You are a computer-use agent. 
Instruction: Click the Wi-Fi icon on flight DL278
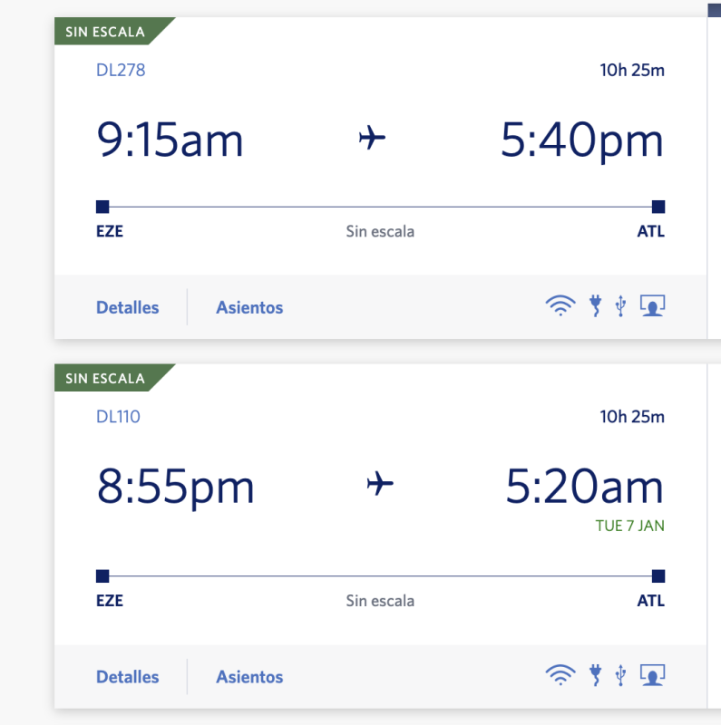560,306
